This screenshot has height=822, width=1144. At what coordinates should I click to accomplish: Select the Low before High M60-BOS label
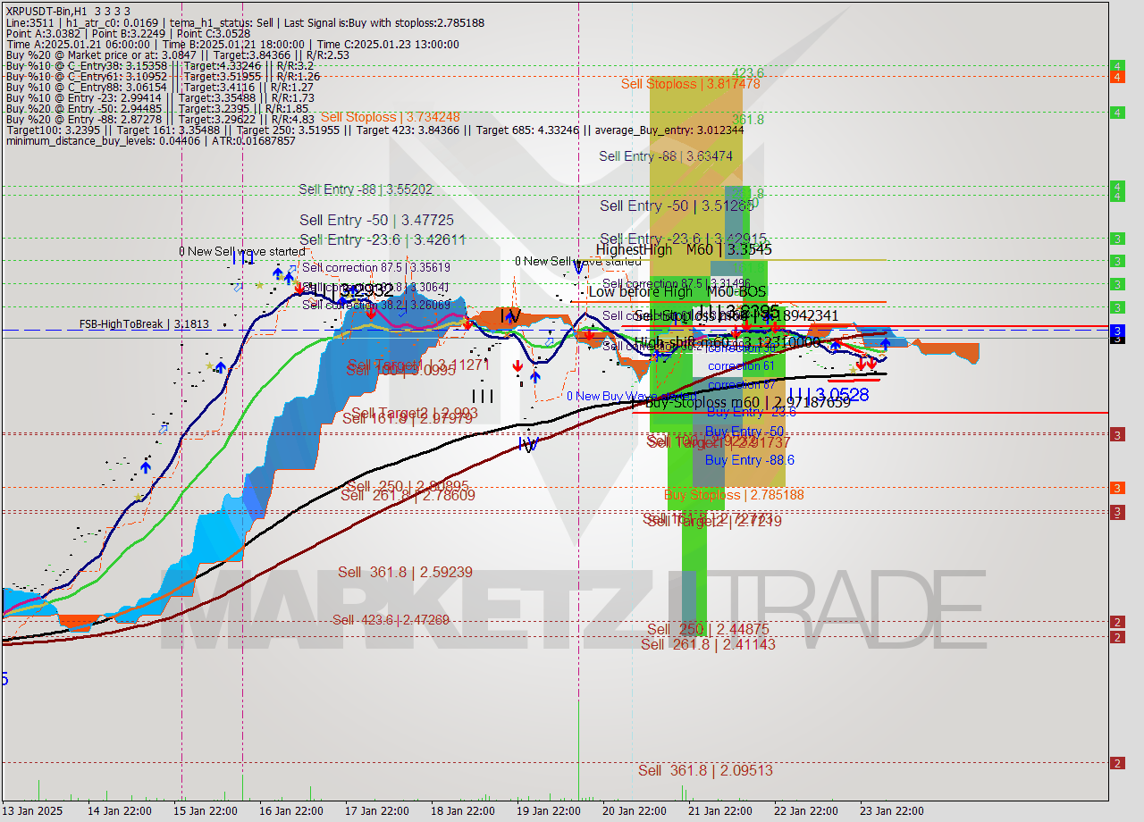click(677, 291)
